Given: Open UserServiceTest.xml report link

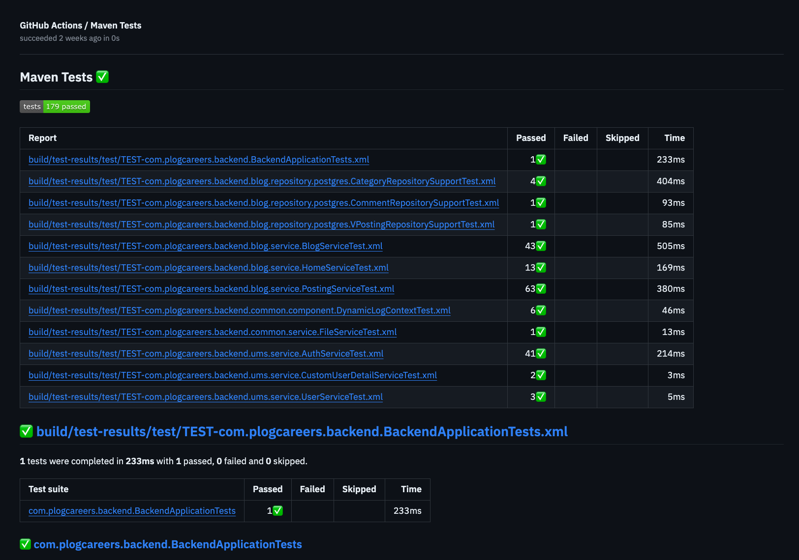Looking at the screenshot, I should tap(206, 397).
